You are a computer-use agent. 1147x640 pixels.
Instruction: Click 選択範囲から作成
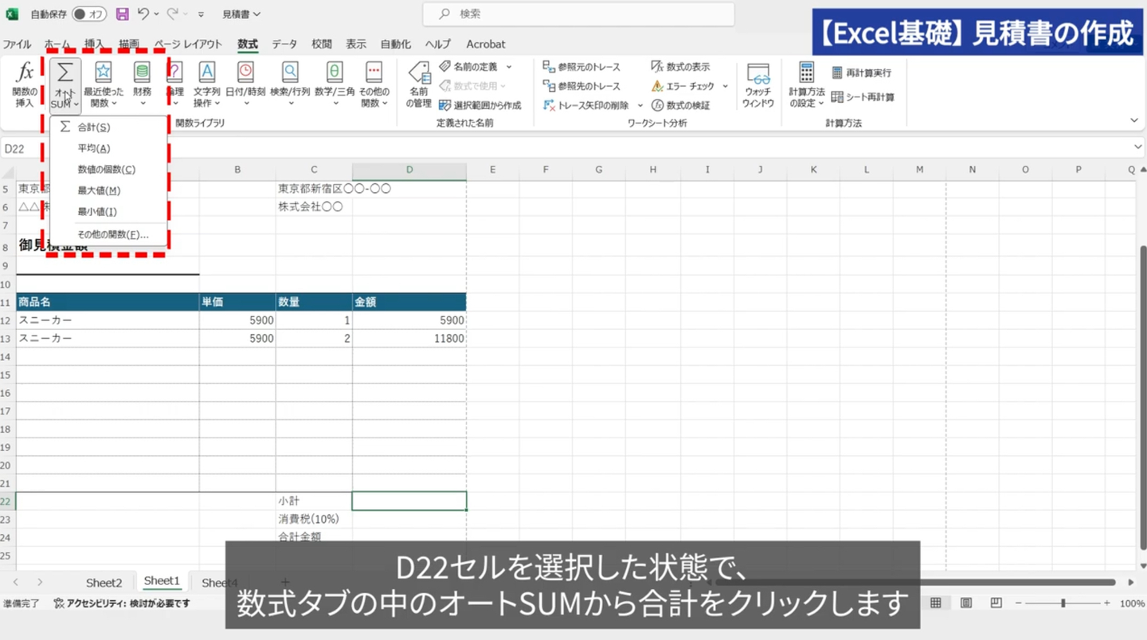click(480, 105)
